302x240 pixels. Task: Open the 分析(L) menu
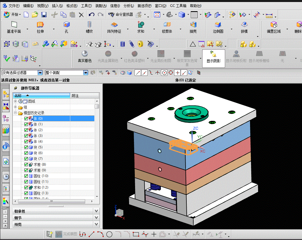pyautogui.click(x=129, y=6)
